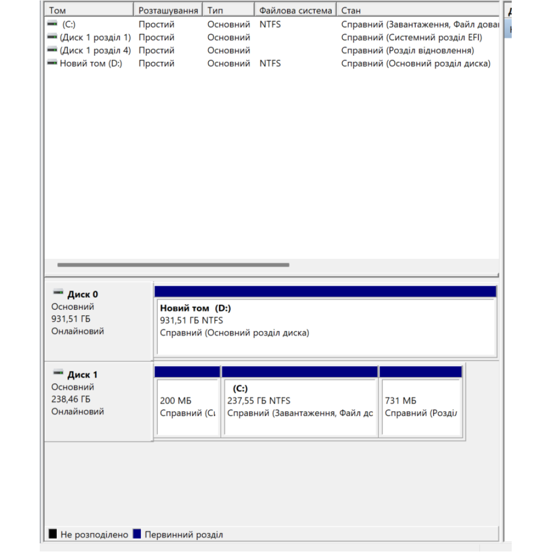The image size is (552, 552).
Task: Sort by the Розташування column header
Action: tap(168, 10)
